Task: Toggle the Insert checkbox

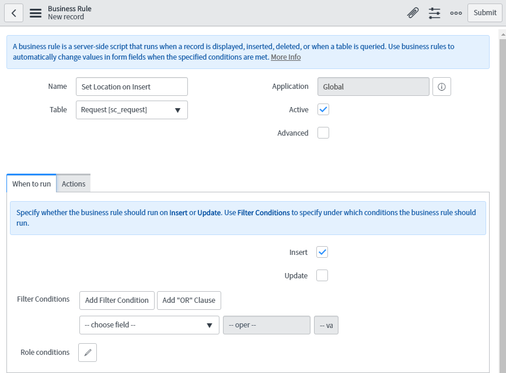Action: point(322,252)
